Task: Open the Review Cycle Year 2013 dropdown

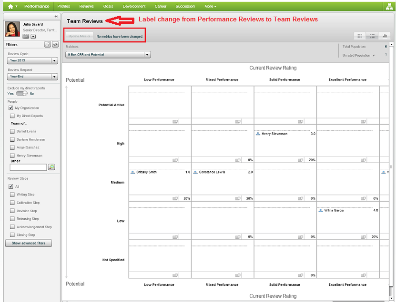Action: 54,60
